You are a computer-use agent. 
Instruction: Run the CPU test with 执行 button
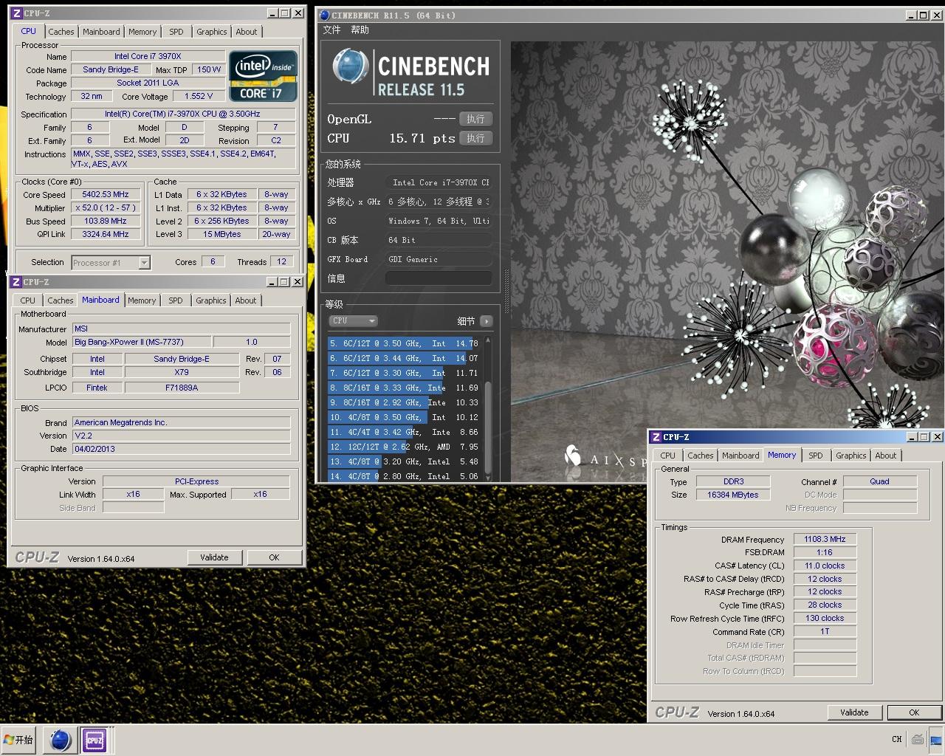475,138
